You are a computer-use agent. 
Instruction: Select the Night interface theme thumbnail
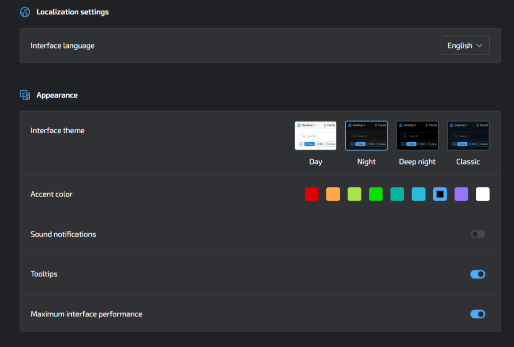point(366,136)
